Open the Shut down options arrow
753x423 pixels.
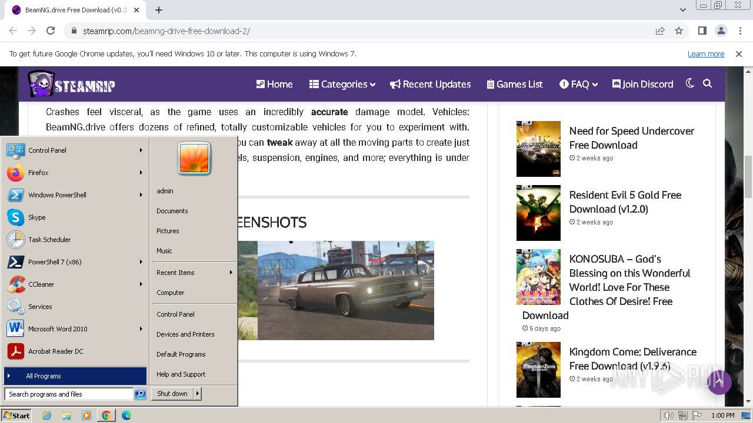[198, 394]
